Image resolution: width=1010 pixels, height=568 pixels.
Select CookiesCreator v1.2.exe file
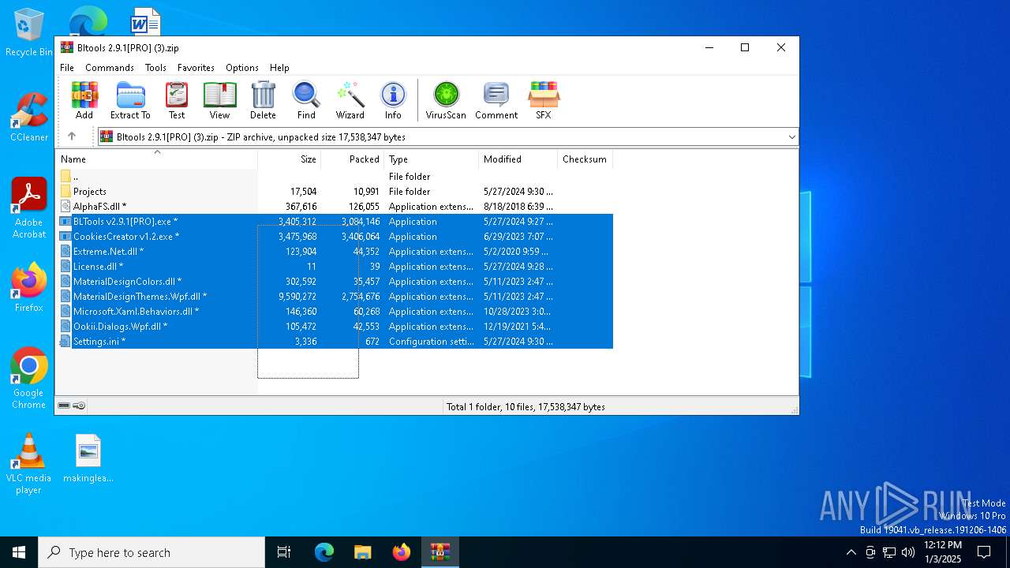[x=335, y=237]
